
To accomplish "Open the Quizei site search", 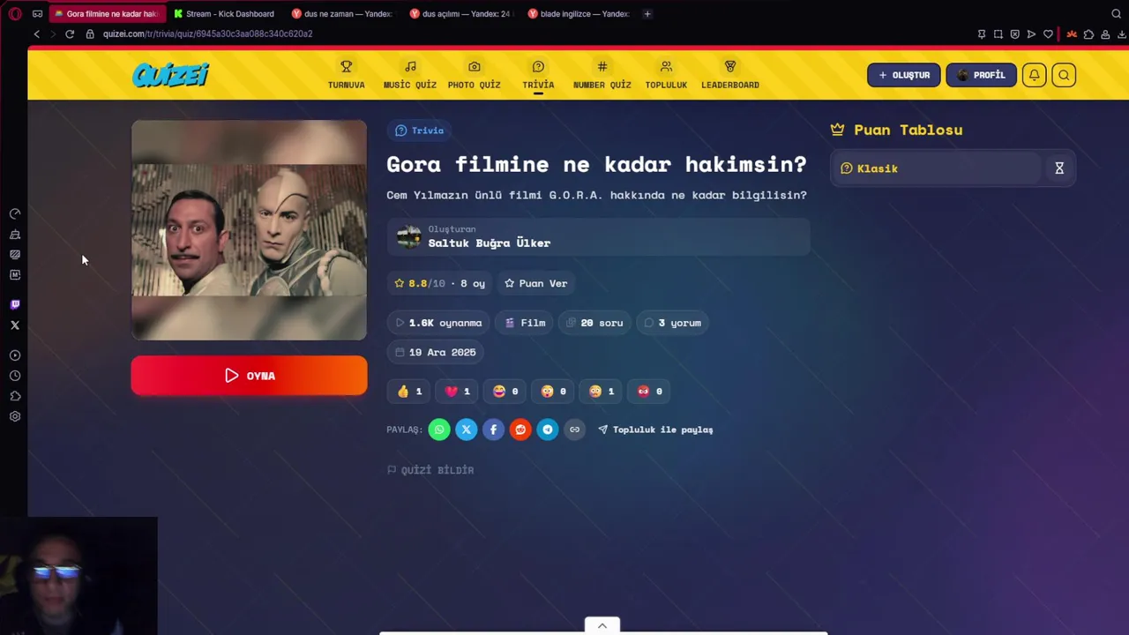I will [1064, 75].
